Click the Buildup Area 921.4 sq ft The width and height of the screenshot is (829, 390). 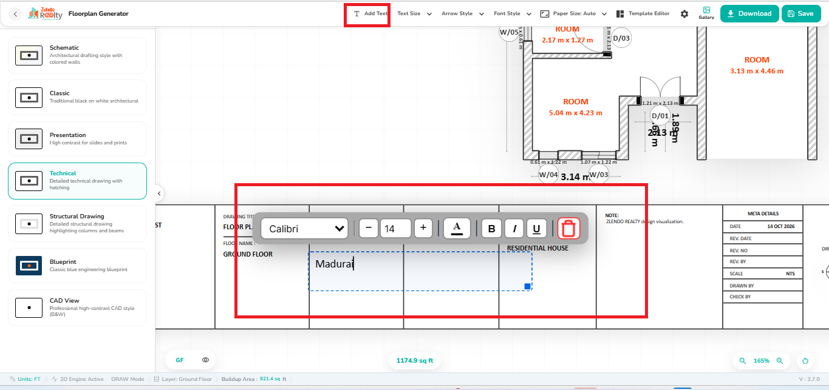coord(254,379)
